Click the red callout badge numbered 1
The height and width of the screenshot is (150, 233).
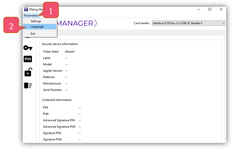51,11
